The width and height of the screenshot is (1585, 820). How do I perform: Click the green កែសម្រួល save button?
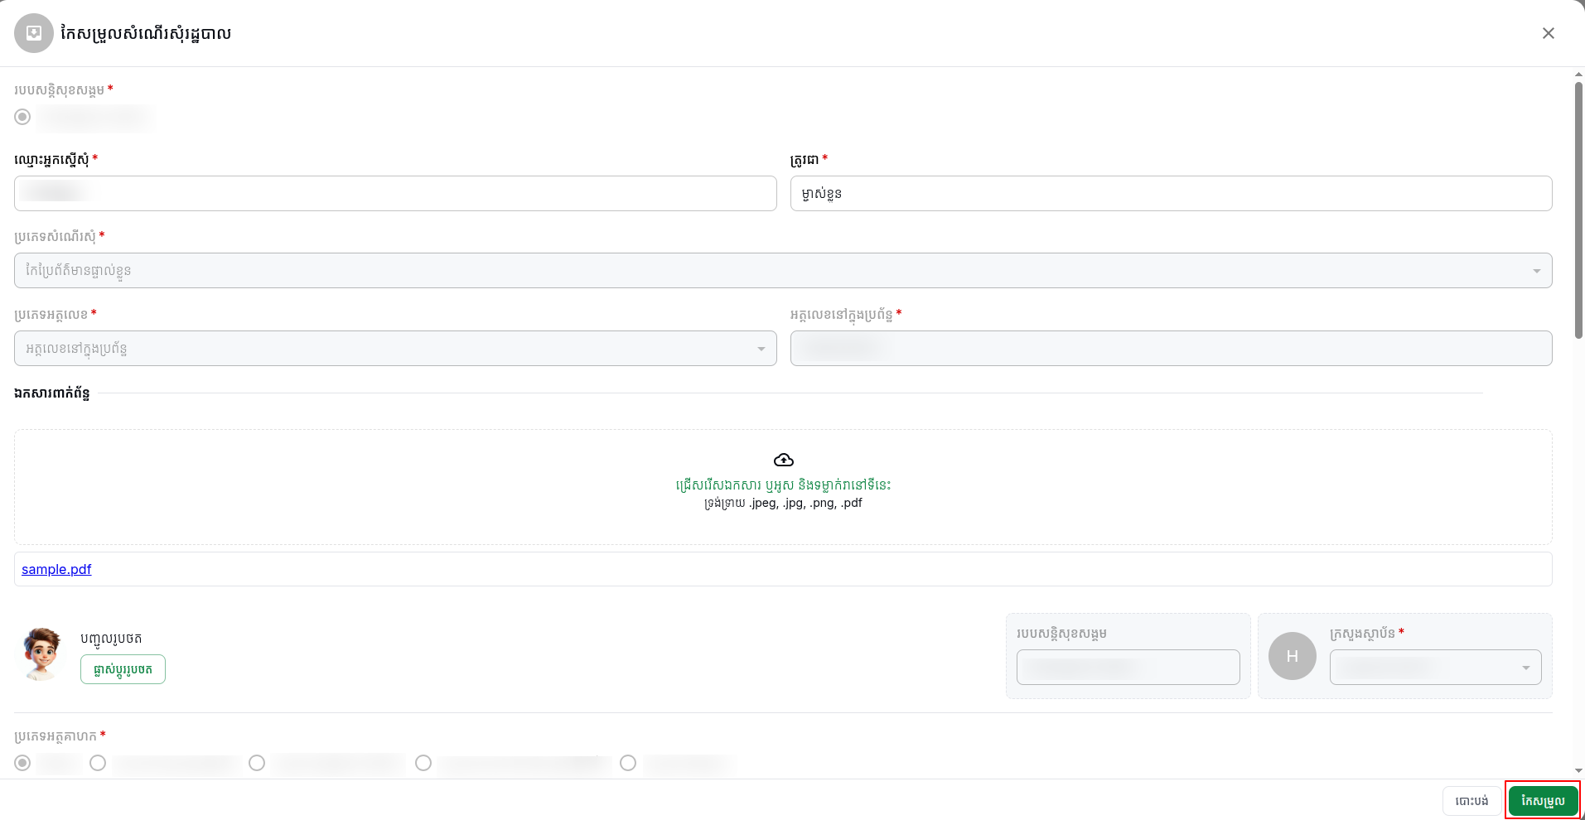(x=1543, y=801)
